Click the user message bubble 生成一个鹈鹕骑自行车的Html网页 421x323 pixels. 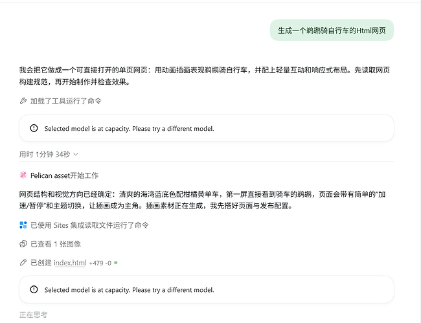coord(332,30)
